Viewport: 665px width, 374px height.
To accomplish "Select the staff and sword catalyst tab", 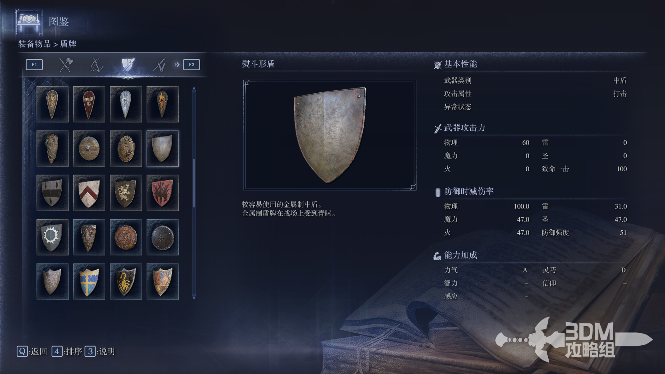I will point(159,64).
